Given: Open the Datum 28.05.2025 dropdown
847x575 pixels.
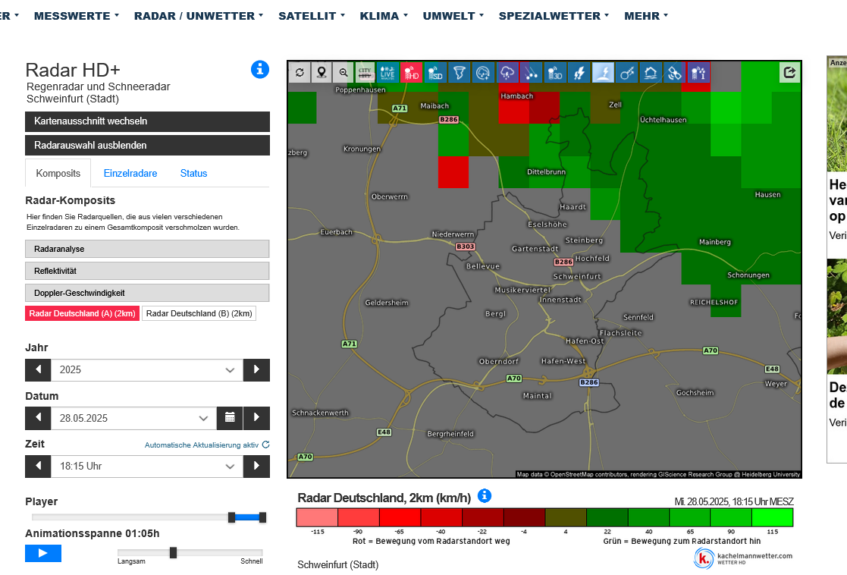Looking at the screenshot, I should [x=133, y=418].
